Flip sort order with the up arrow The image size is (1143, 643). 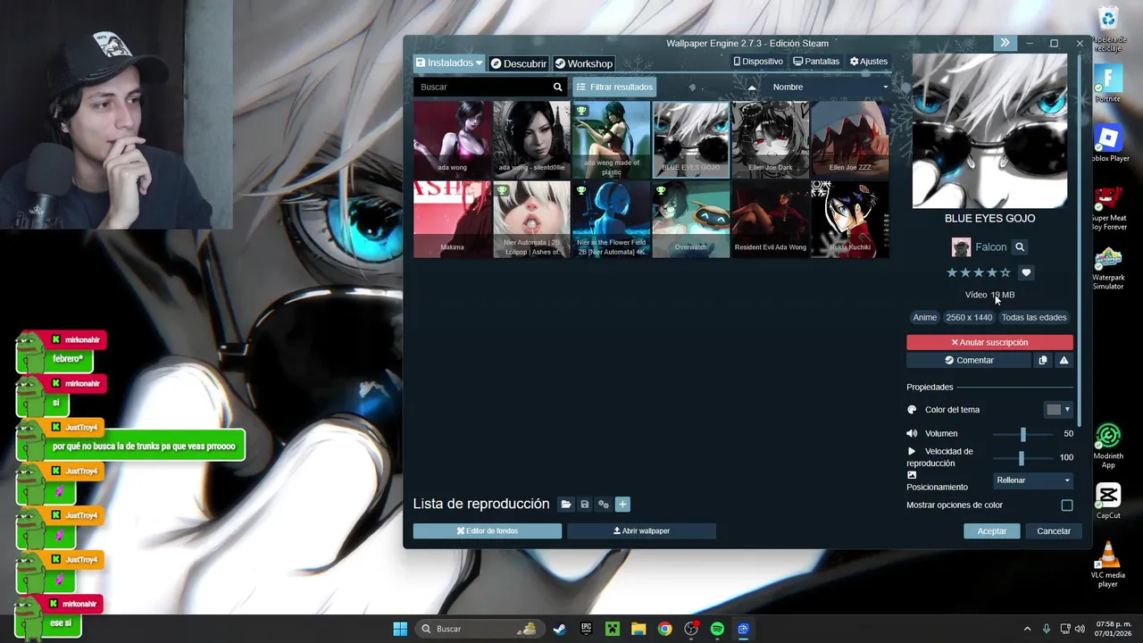pos(752,87)
